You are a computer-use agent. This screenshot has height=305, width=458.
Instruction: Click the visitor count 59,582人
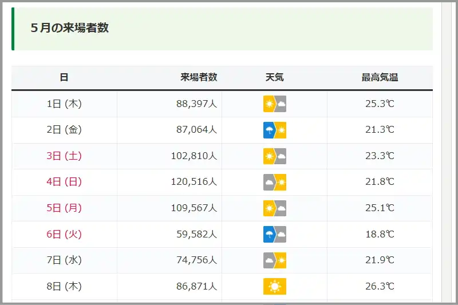196,234
